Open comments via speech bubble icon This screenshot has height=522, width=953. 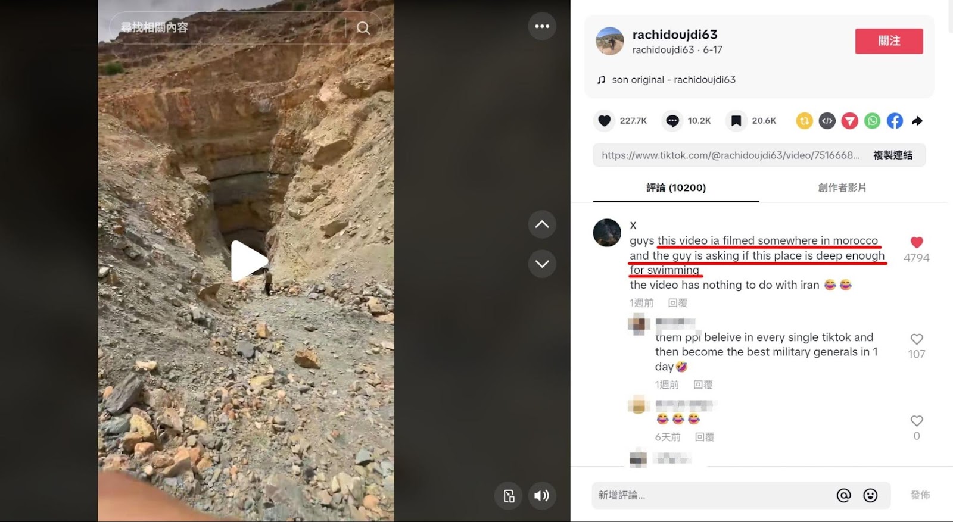point(672,121)
